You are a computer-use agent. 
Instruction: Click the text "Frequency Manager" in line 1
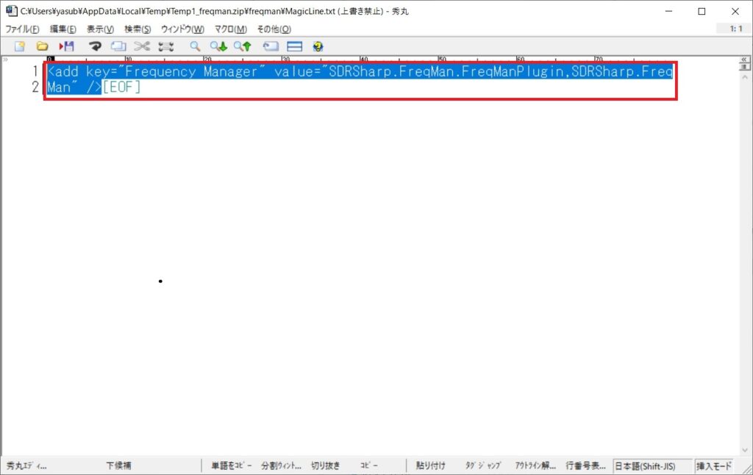click(x=191, y=71)
